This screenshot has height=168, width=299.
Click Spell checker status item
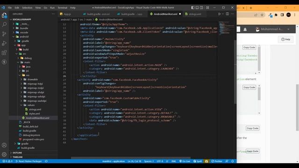click(x=198, y=161)
